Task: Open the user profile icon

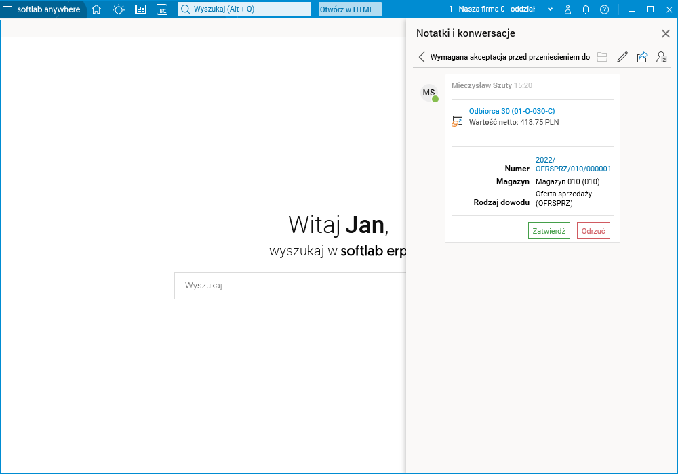Action: (567, 9)
